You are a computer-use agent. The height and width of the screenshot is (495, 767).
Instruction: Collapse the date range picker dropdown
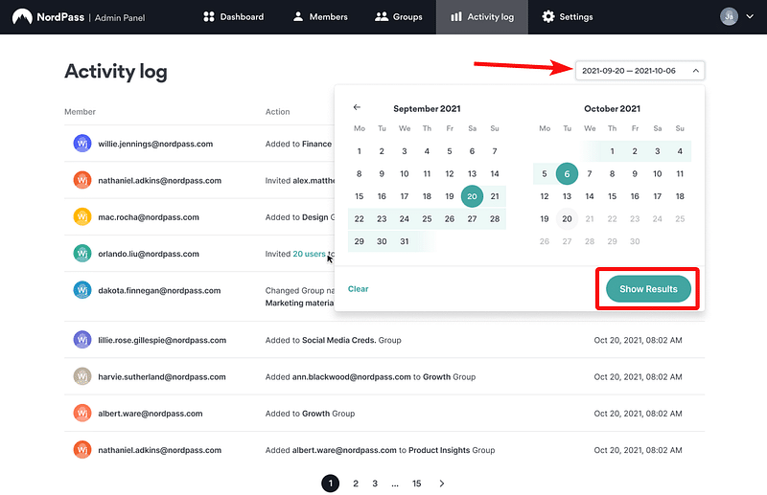(695, 70)
